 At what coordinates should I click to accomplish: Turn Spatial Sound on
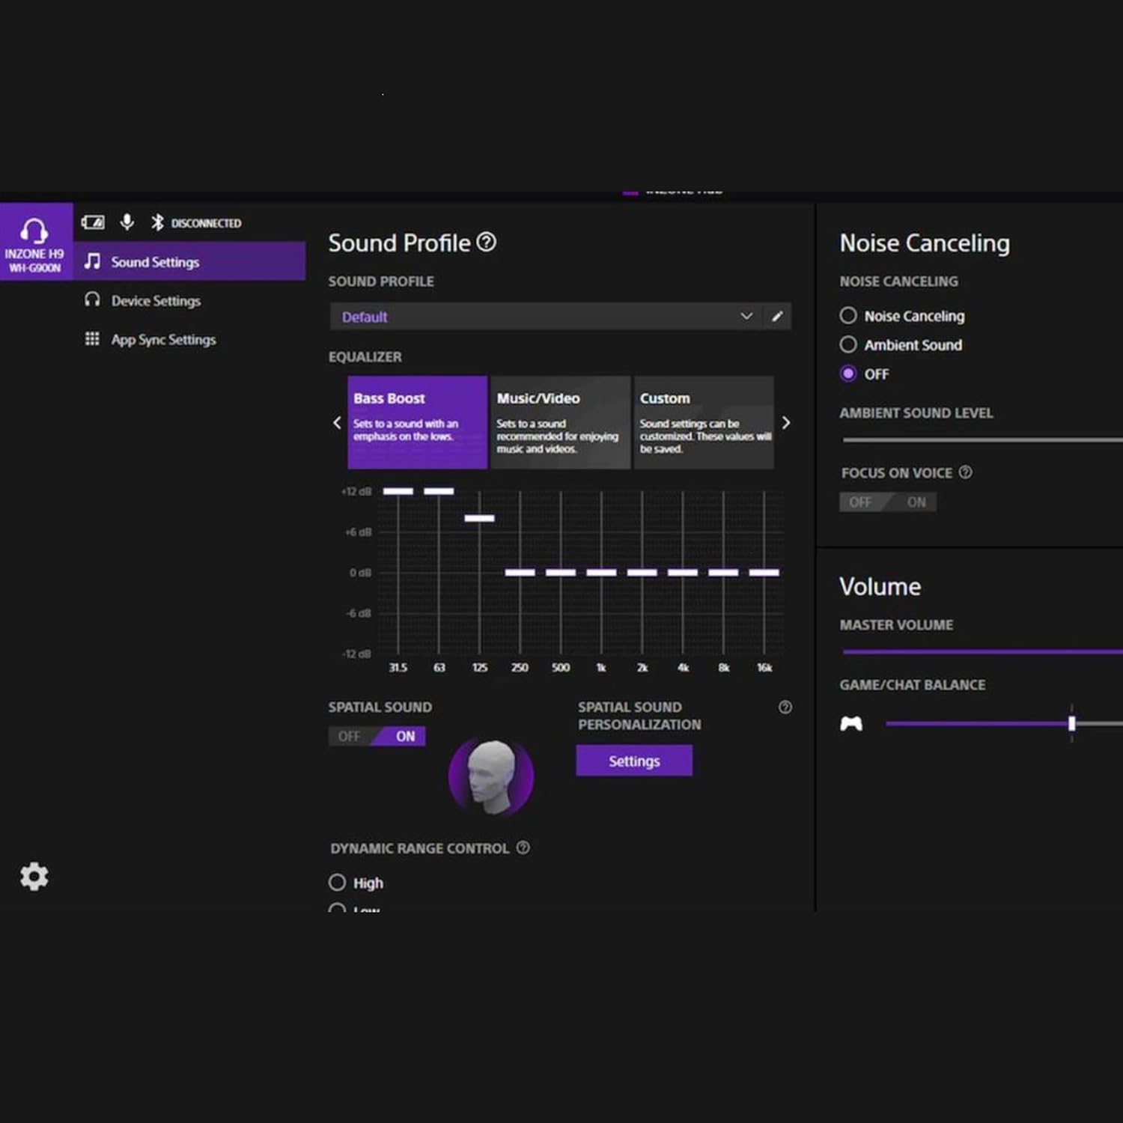pyautogui.click(x=405, y=736)
